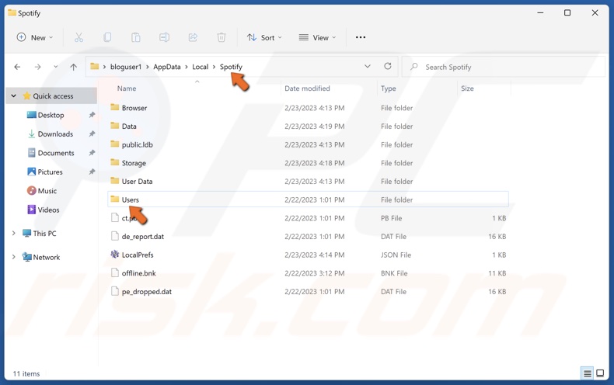Viewport: 614px width, 385px height.
Task: Sort files by Date modified column
Action: click(x=307, y=88)
